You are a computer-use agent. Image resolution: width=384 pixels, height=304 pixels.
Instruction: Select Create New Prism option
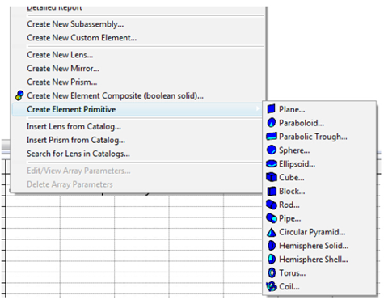click(x=62, y=82)
